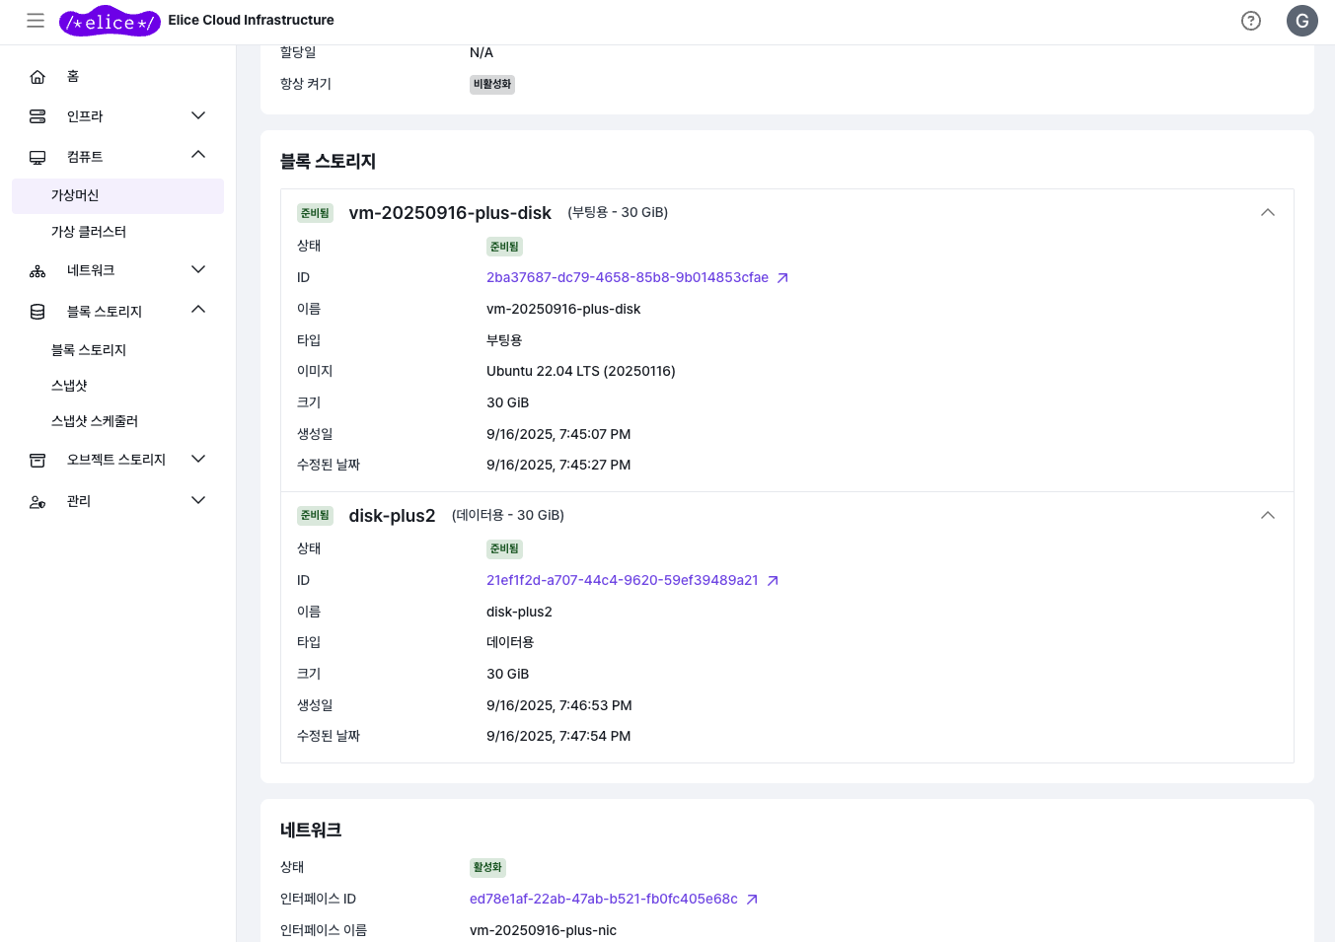Viewport: 1335px width, 942px height.
Task: Click the 네트워크 topology icon
Action: point(37,271)
